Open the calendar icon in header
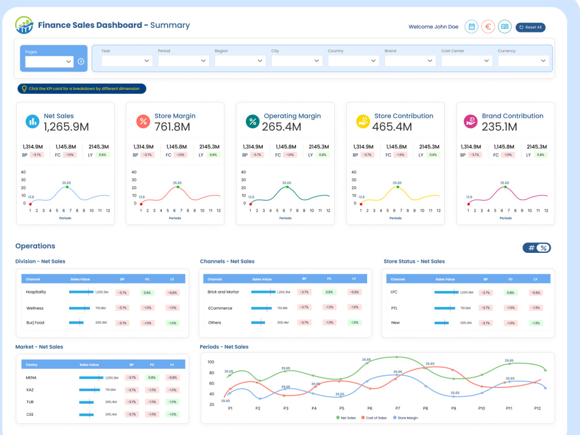The image size is (580, 435). 471,27
